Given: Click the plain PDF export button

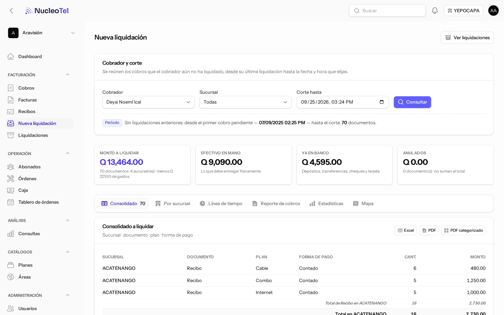Looking at the screenshot, I should pos(429,231).
